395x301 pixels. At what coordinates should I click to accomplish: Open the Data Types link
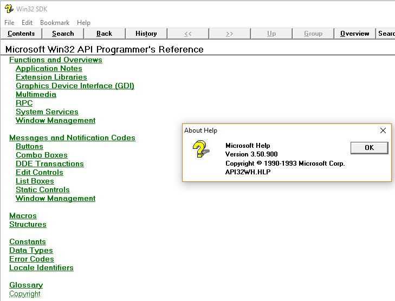click(31, 251)
